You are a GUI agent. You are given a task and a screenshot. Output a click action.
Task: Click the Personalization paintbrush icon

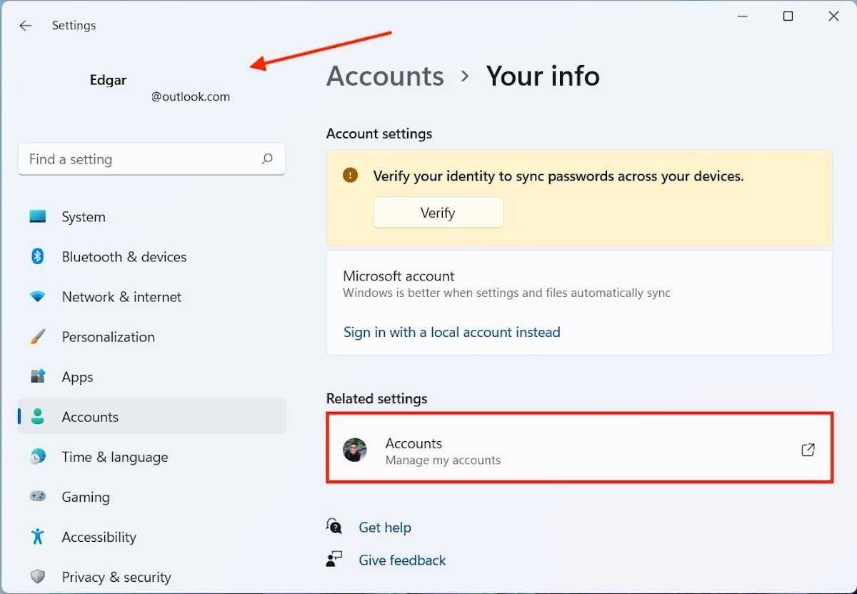(x=38, y=337)
